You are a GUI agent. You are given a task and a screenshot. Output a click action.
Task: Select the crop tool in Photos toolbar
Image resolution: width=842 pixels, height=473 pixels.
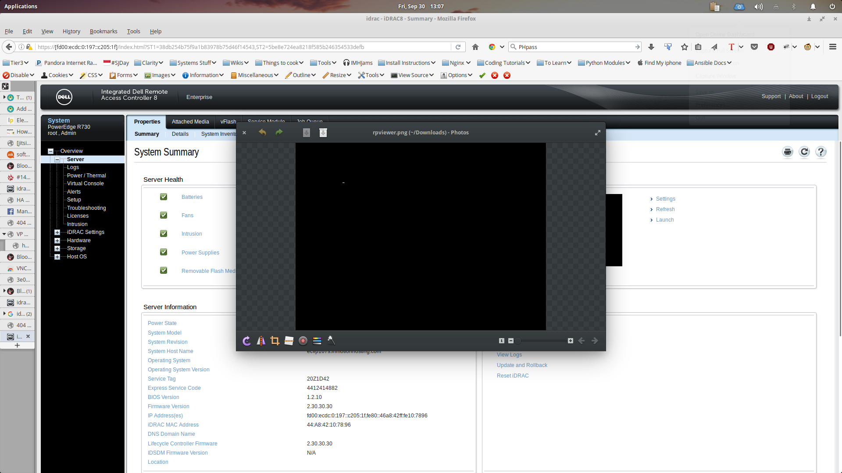[x=275, y=341]
